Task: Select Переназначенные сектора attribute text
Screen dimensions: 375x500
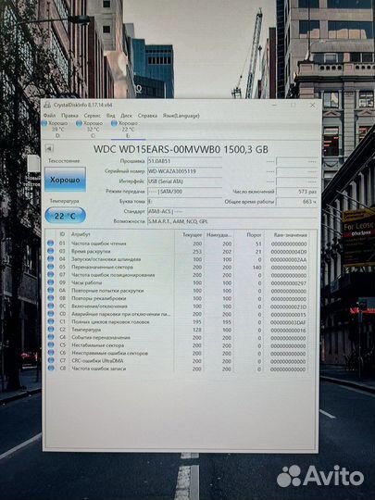Action: click(102, 267)
